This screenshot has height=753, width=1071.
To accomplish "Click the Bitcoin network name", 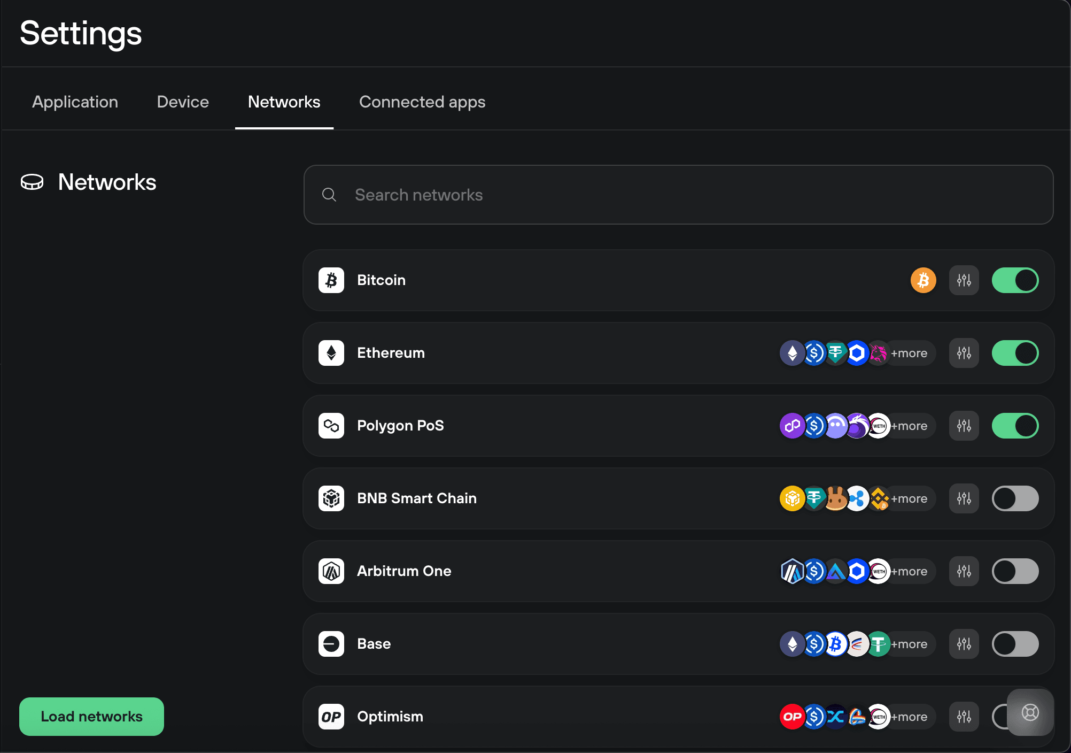I will click(381, 280).
